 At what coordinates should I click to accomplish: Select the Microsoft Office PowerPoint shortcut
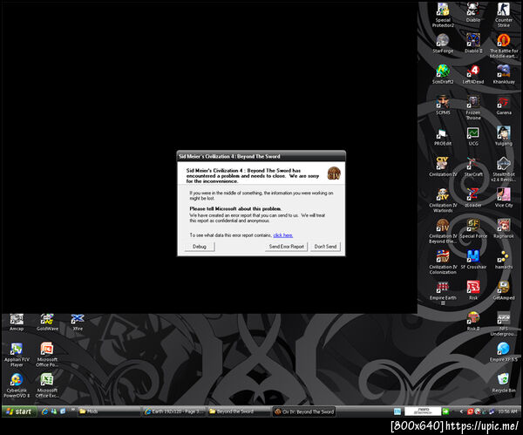tap(47, 355)
